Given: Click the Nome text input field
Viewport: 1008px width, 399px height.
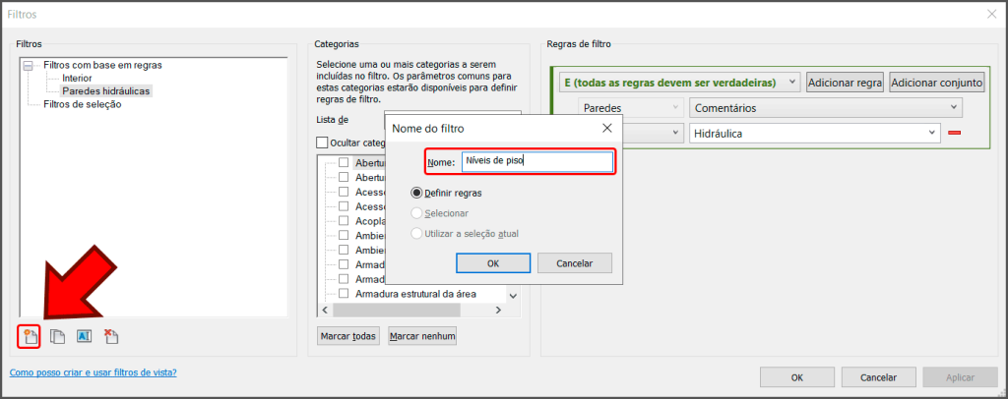Looking at the screenshot, I should [536, 161].
